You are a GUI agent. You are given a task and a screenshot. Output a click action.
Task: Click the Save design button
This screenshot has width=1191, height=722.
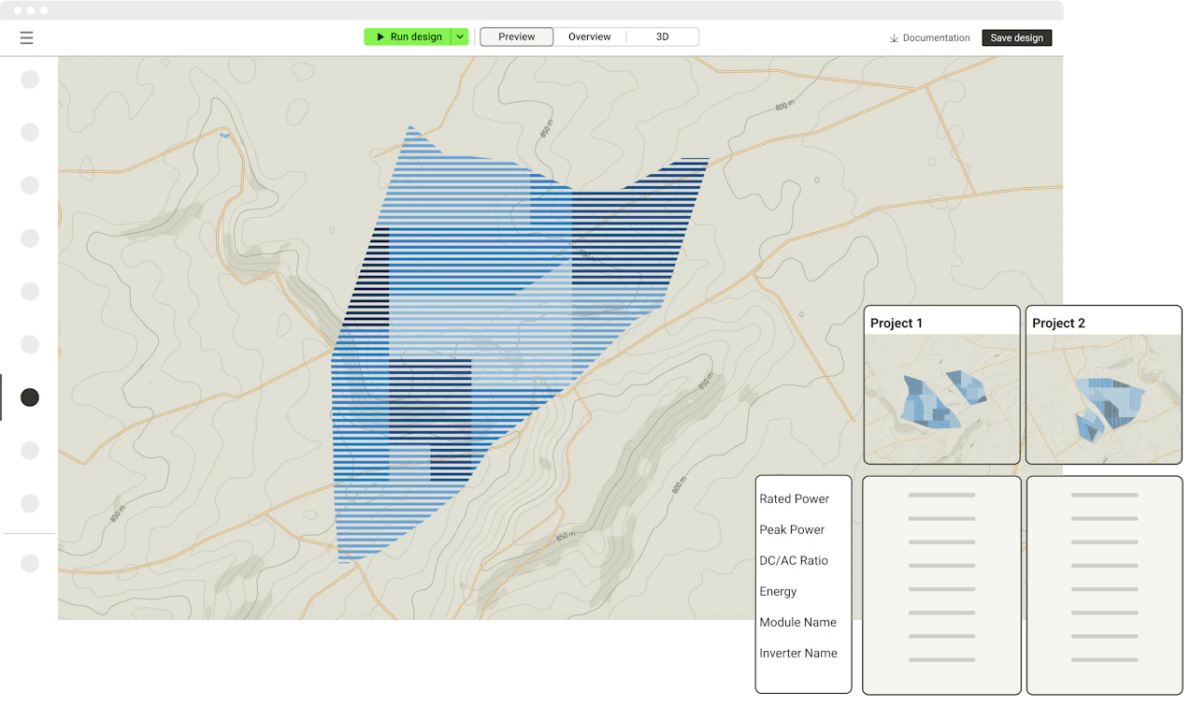(x=1016, y=38)
